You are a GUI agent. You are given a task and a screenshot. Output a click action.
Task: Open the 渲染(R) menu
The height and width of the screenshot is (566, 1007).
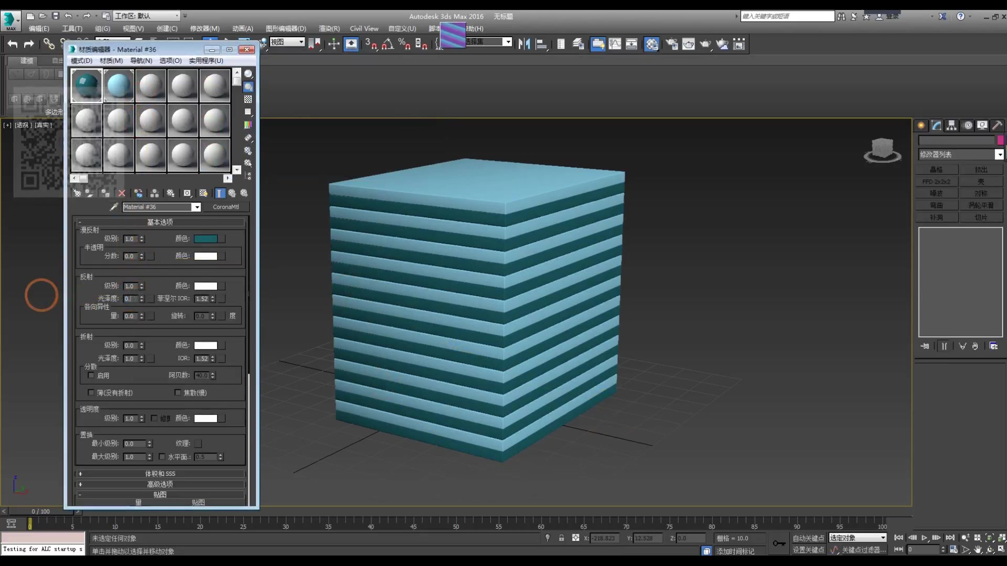click(x=329, y=29)
